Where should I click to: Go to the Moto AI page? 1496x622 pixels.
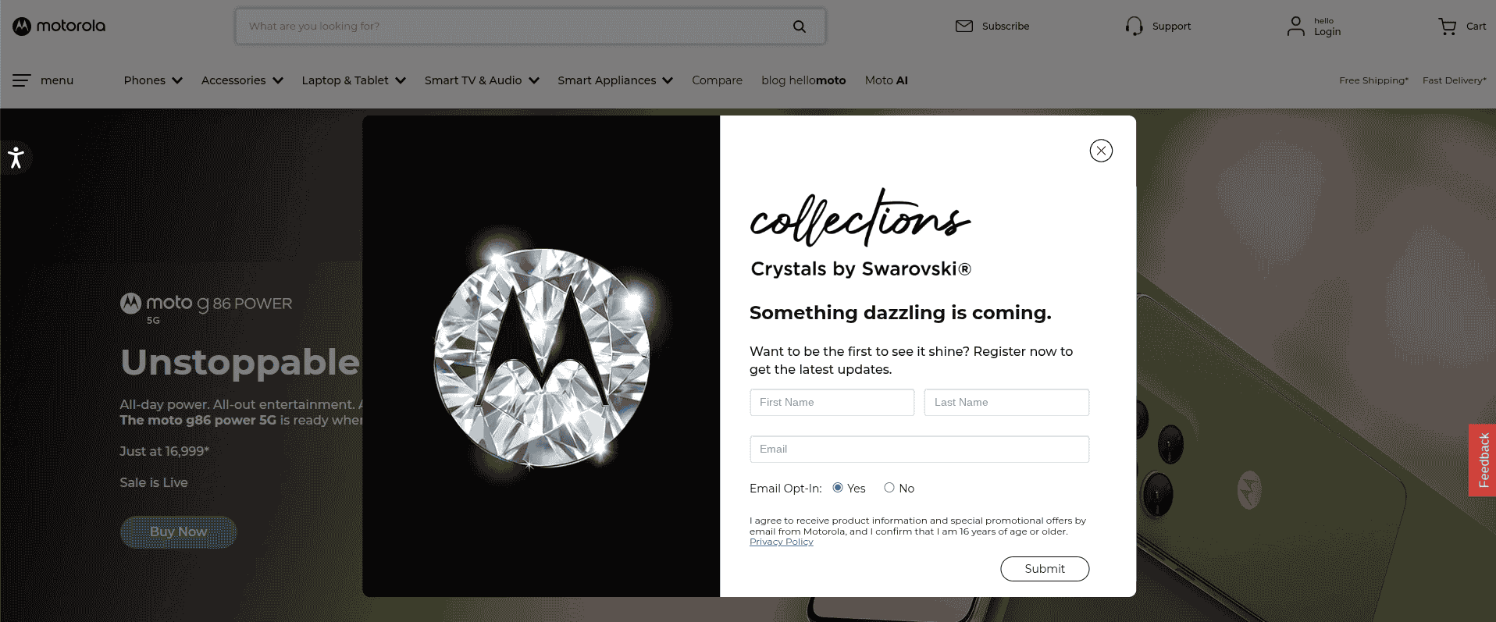(886, 80)
